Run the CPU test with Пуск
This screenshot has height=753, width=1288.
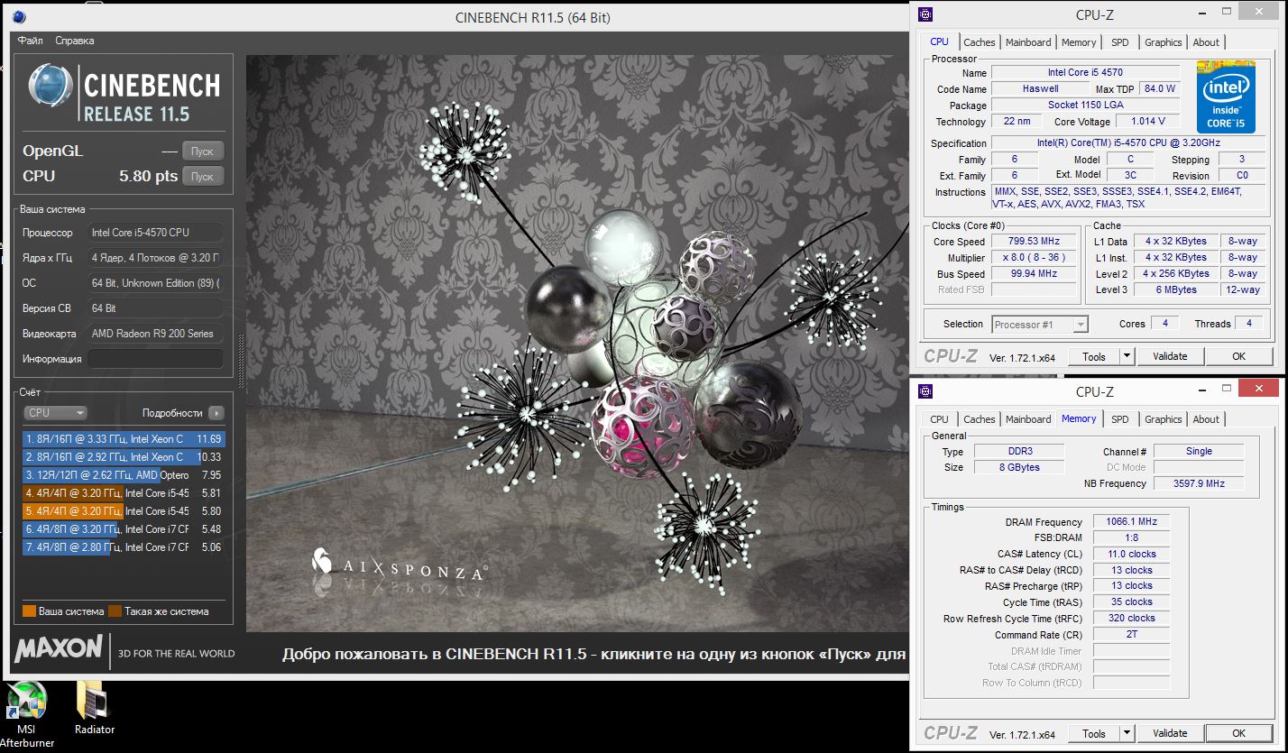click(202, 177)
